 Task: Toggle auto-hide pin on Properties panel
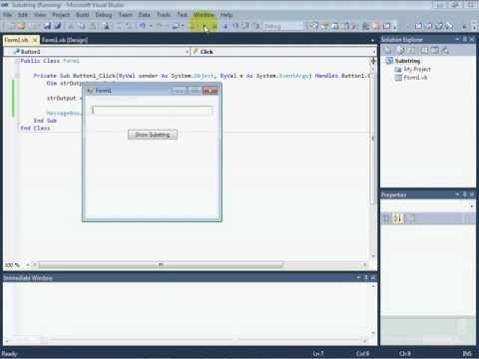pyautogui.click(x=465, y=194)
